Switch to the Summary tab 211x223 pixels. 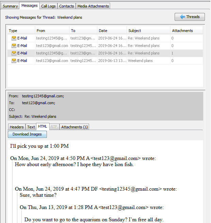point(10,6)
